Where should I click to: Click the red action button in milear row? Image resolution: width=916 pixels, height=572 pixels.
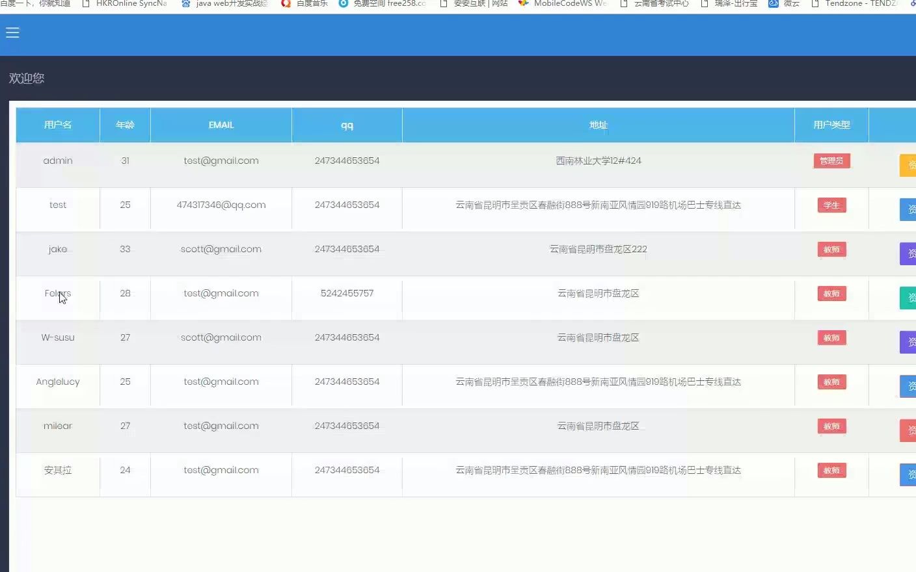tap(908, 430)
